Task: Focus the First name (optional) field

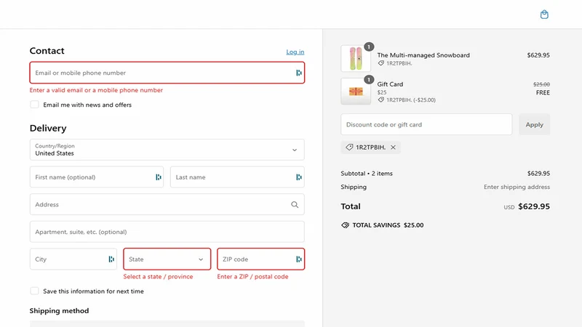Action: click(97, 177)
